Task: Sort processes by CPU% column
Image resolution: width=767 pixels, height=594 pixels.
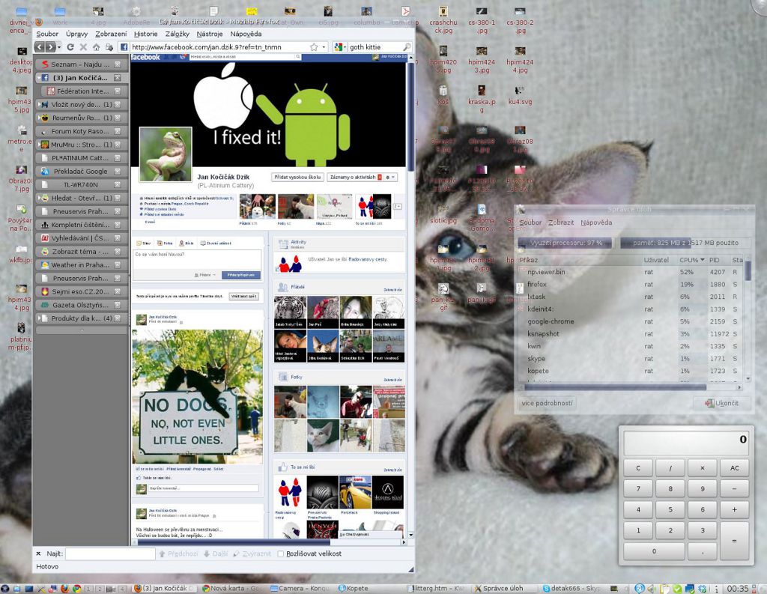Action: coord(691,260)
